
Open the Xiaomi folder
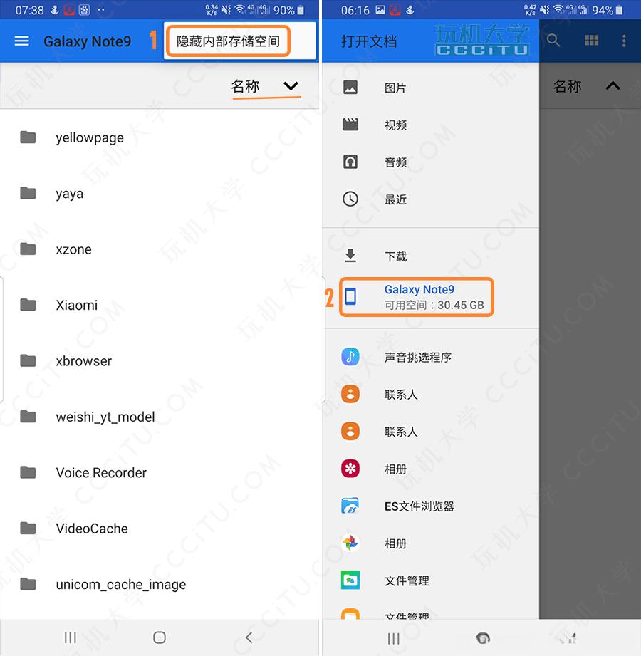[77, 305]
